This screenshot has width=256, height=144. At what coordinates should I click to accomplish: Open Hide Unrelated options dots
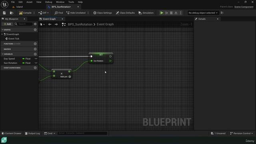[x=88, y=13]
